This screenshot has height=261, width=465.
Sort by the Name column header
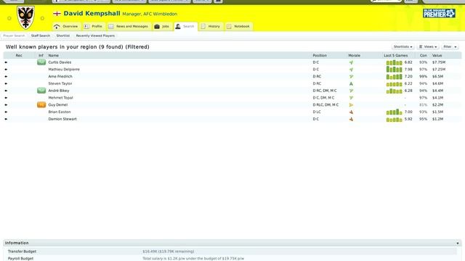53,56
